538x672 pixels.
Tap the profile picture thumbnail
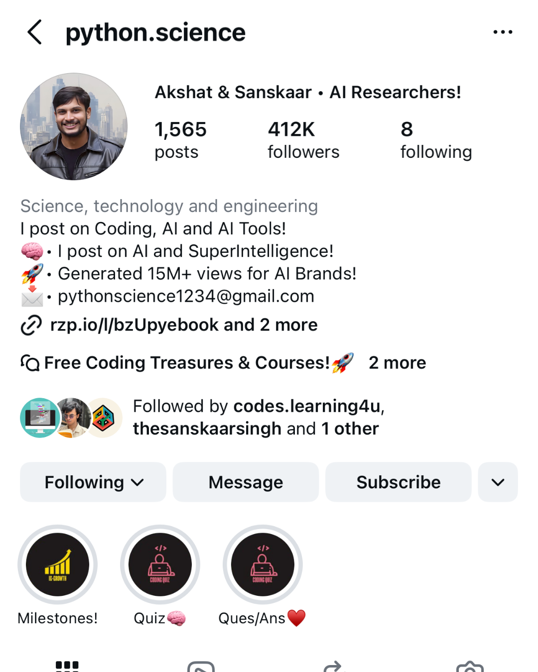pos(74,126)
